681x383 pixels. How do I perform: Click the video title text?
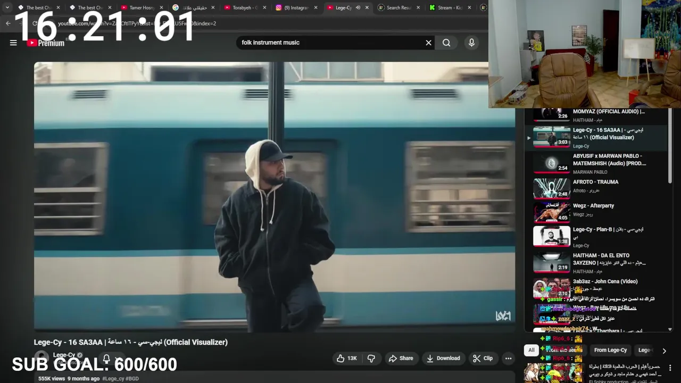pyautogui.click(x=131, y=342)
